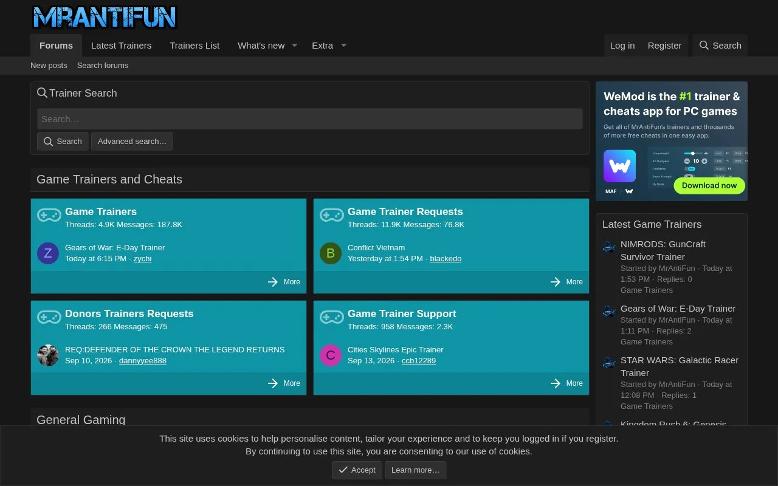Viewport: 778px width, 486px height.
Task: Open the What's new tab
Action: point(261,46)
